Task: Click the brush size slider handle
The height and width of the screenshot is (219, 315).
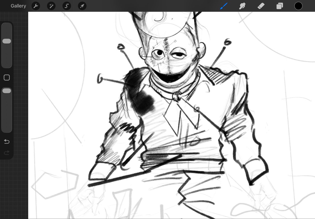Action: 7,41
